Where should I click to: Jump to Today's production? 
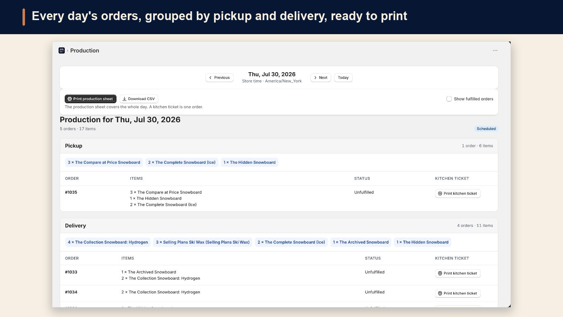(343, 77)
